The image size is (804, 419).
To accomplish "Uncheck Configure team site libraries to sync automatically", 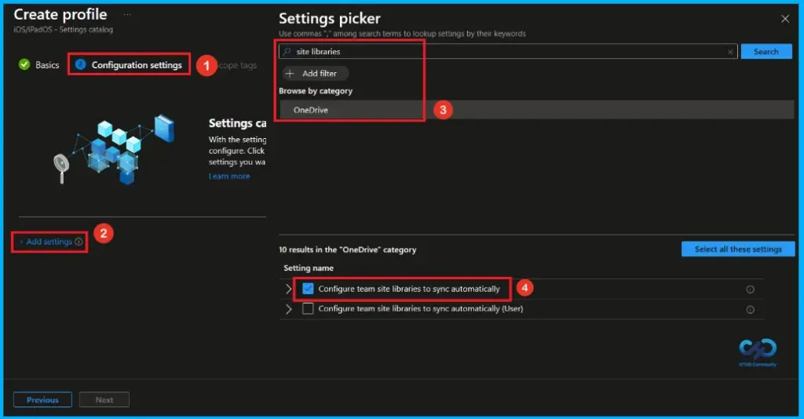I will click(308, 289).
